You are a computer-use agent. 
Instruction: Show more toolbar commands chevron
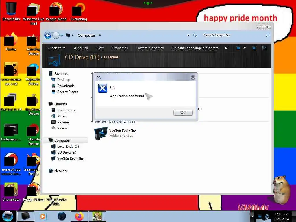[226, 48]
